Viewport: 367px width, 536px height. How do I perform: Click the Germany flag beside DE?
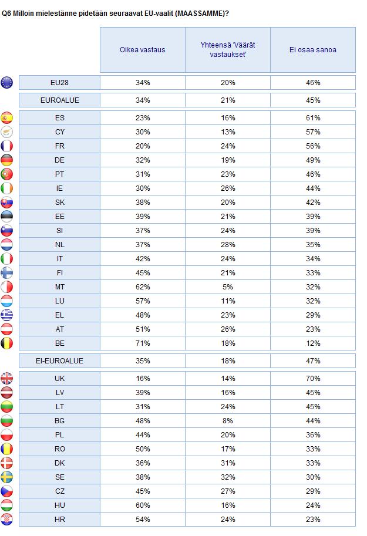7,160
